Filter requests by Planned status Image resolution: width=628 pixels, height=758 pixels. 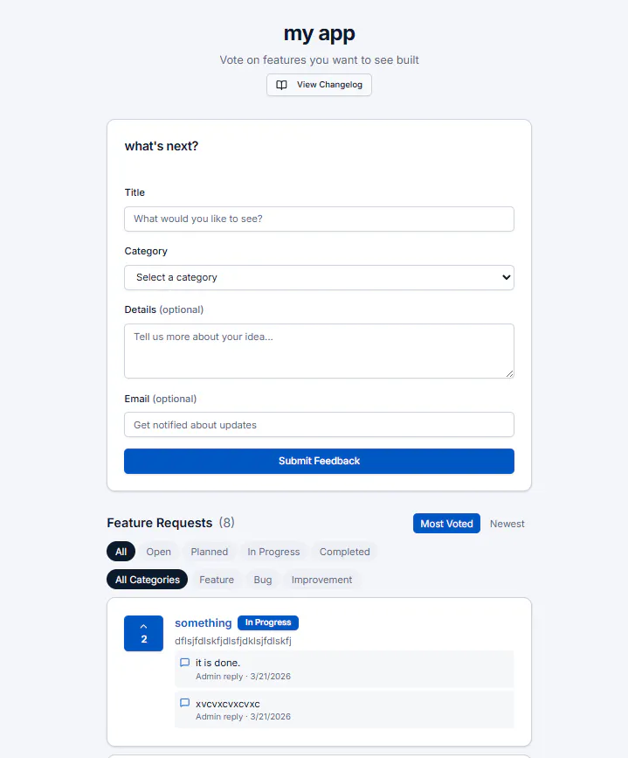(209, 552)
